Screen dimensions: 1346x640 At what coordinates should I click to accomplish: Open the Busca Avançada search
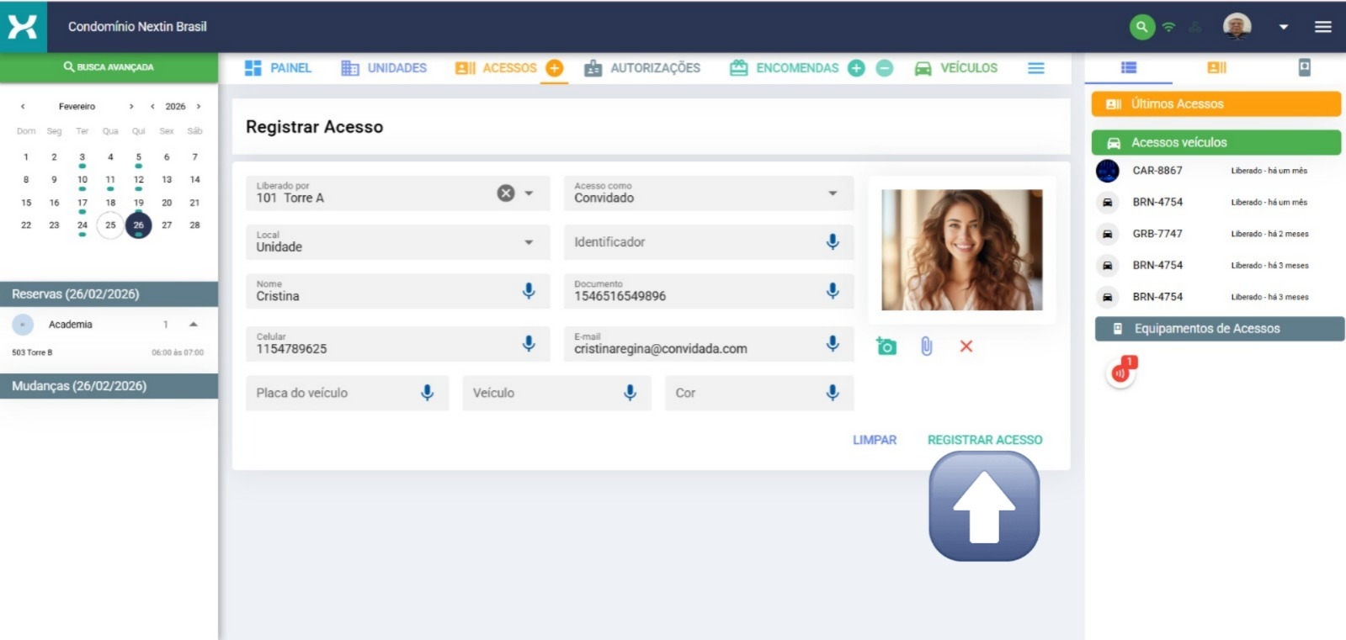(109, 67)
